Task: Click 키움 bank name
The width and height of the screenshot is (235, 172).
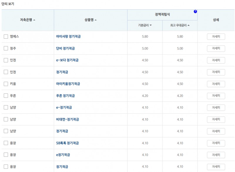Action: [x=13, y=84]
